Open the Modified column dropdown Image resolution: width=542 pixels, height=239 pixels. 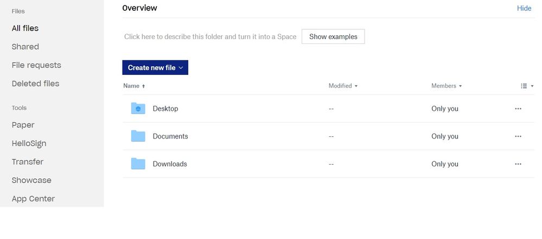(x=356, y=86)
